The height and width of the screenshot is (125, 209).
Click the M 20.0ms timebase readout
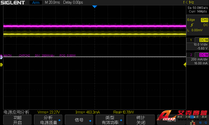52,3
